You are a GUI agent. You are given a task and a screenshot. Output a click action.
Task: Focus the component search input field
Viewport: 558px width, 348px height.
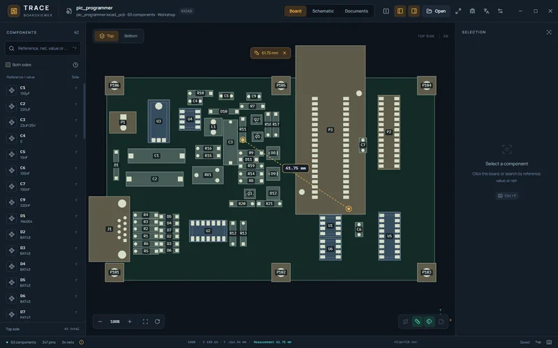[43, 48]
